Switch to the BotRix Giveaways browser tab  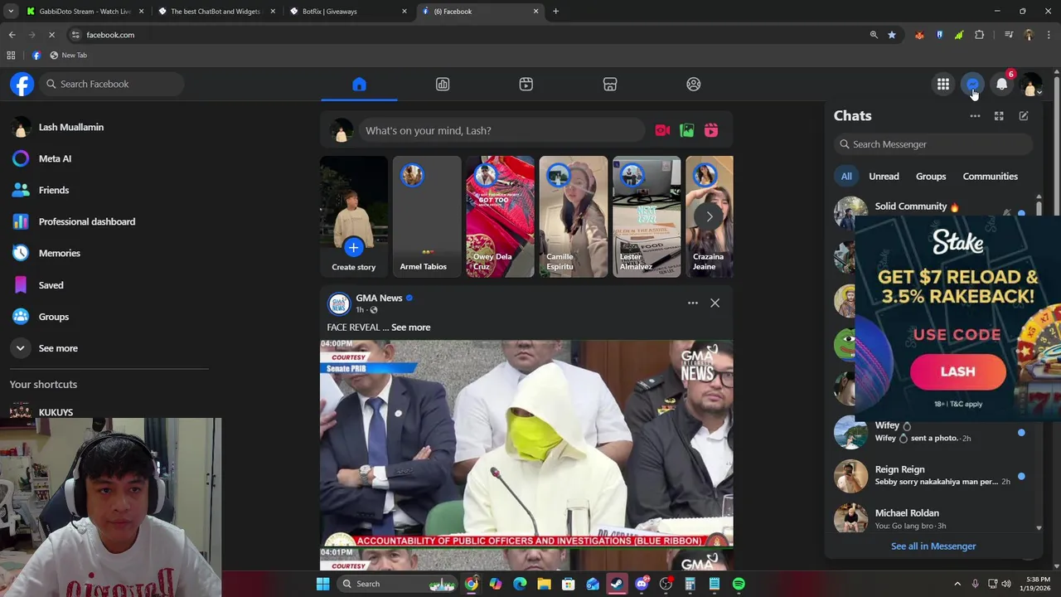click(x=348, y=11)
